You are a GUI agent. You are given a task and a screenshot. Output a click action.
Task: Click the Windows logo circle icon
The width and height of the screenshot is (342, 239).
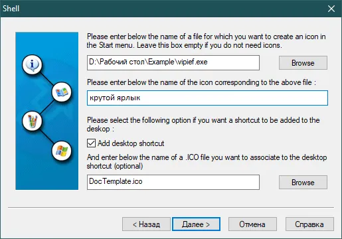pos(62,151)
